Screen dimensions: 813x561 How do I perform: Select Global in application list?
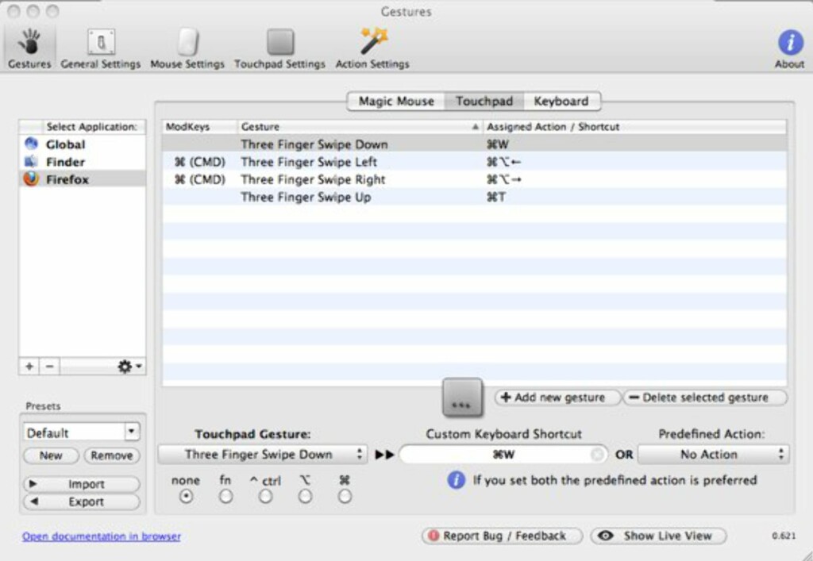(x=83, y=144)
